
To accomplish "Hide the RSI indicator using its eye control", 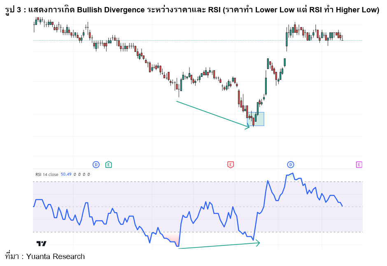I will pyautogui.click(x=79, y=174).
